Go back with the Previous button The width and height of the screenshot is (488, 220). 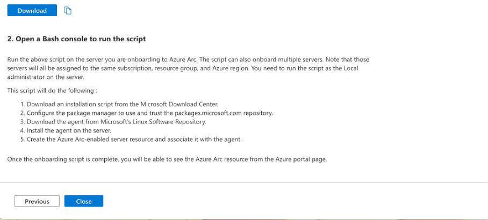(x=37, y=201)
